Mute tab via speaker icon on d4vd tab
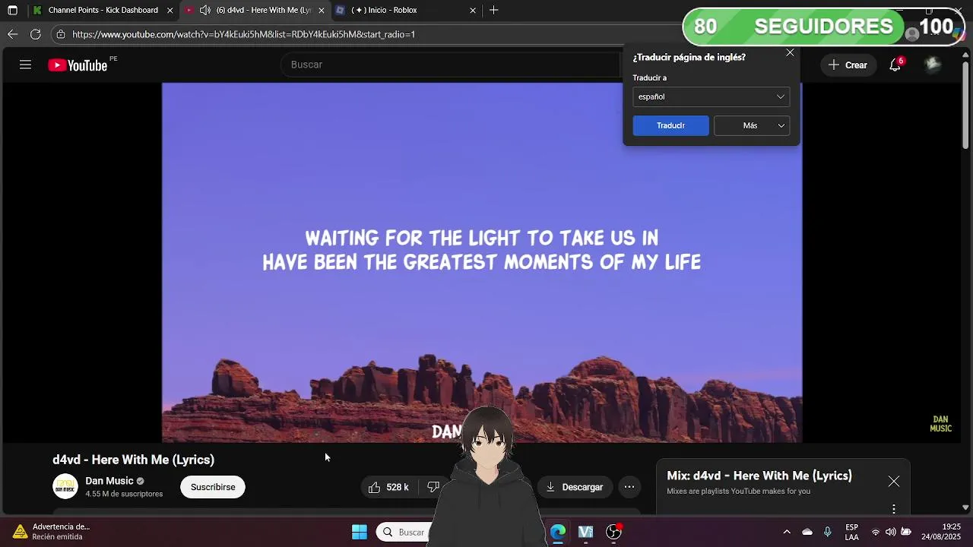The height and width of the screenshot is (547, 973). tap(204, 10)
